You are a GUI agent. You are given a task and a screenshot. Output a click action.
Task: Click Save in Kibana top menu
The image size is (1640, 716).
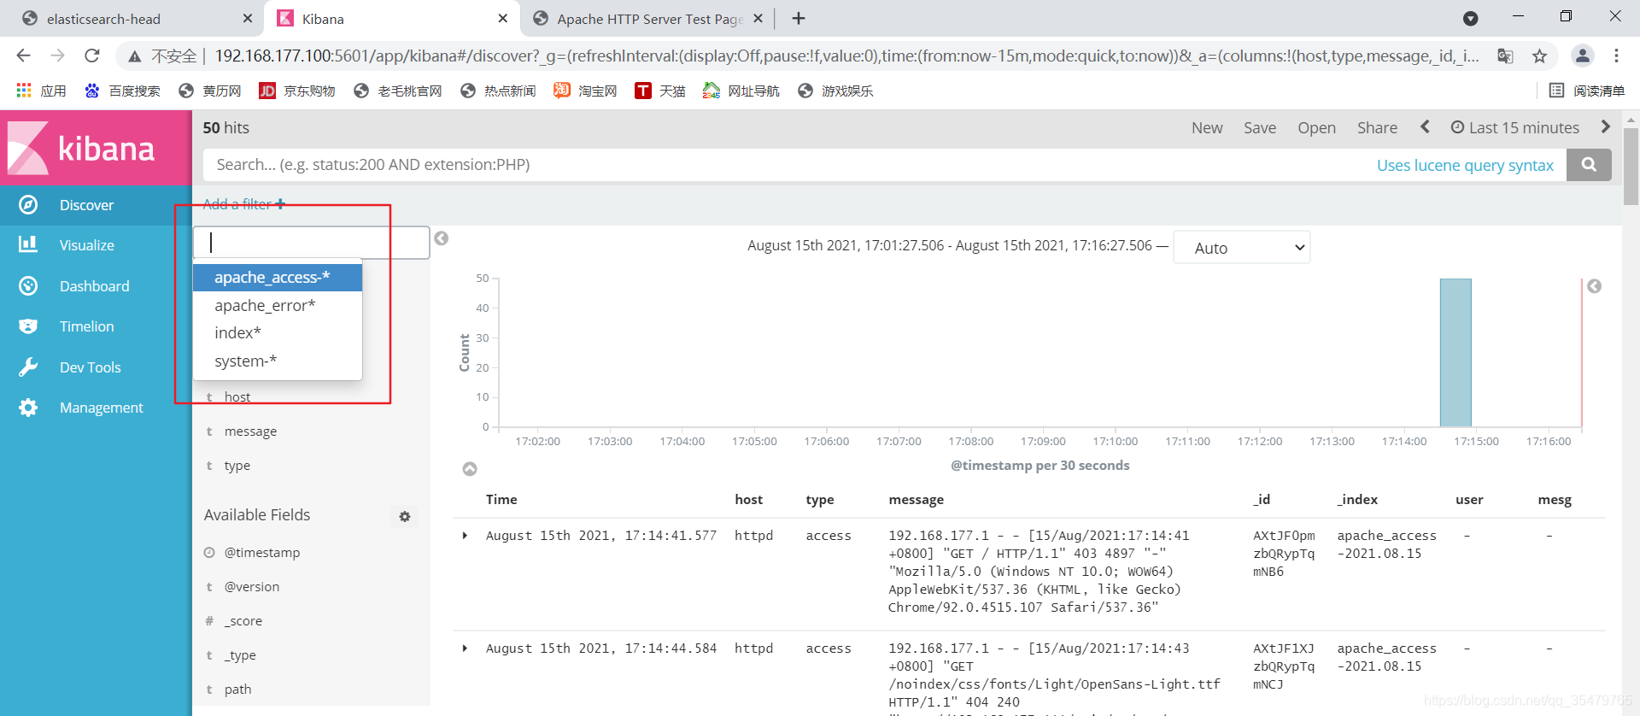click(x=1260, y=127)
